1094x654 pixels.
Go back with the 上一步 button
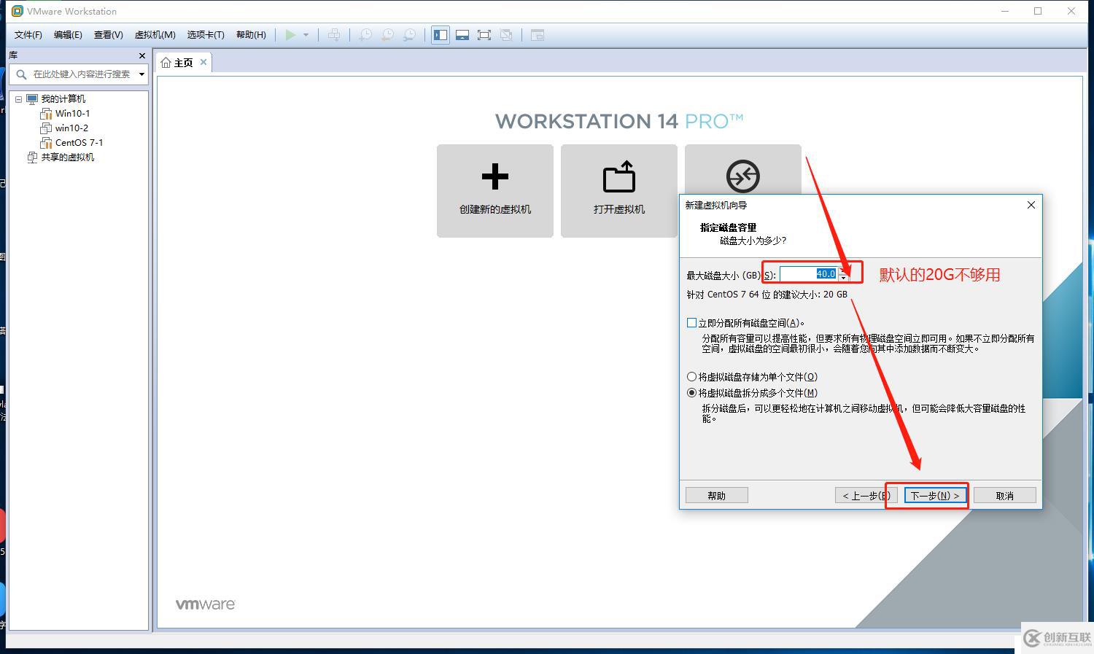[x=866, y=496]
